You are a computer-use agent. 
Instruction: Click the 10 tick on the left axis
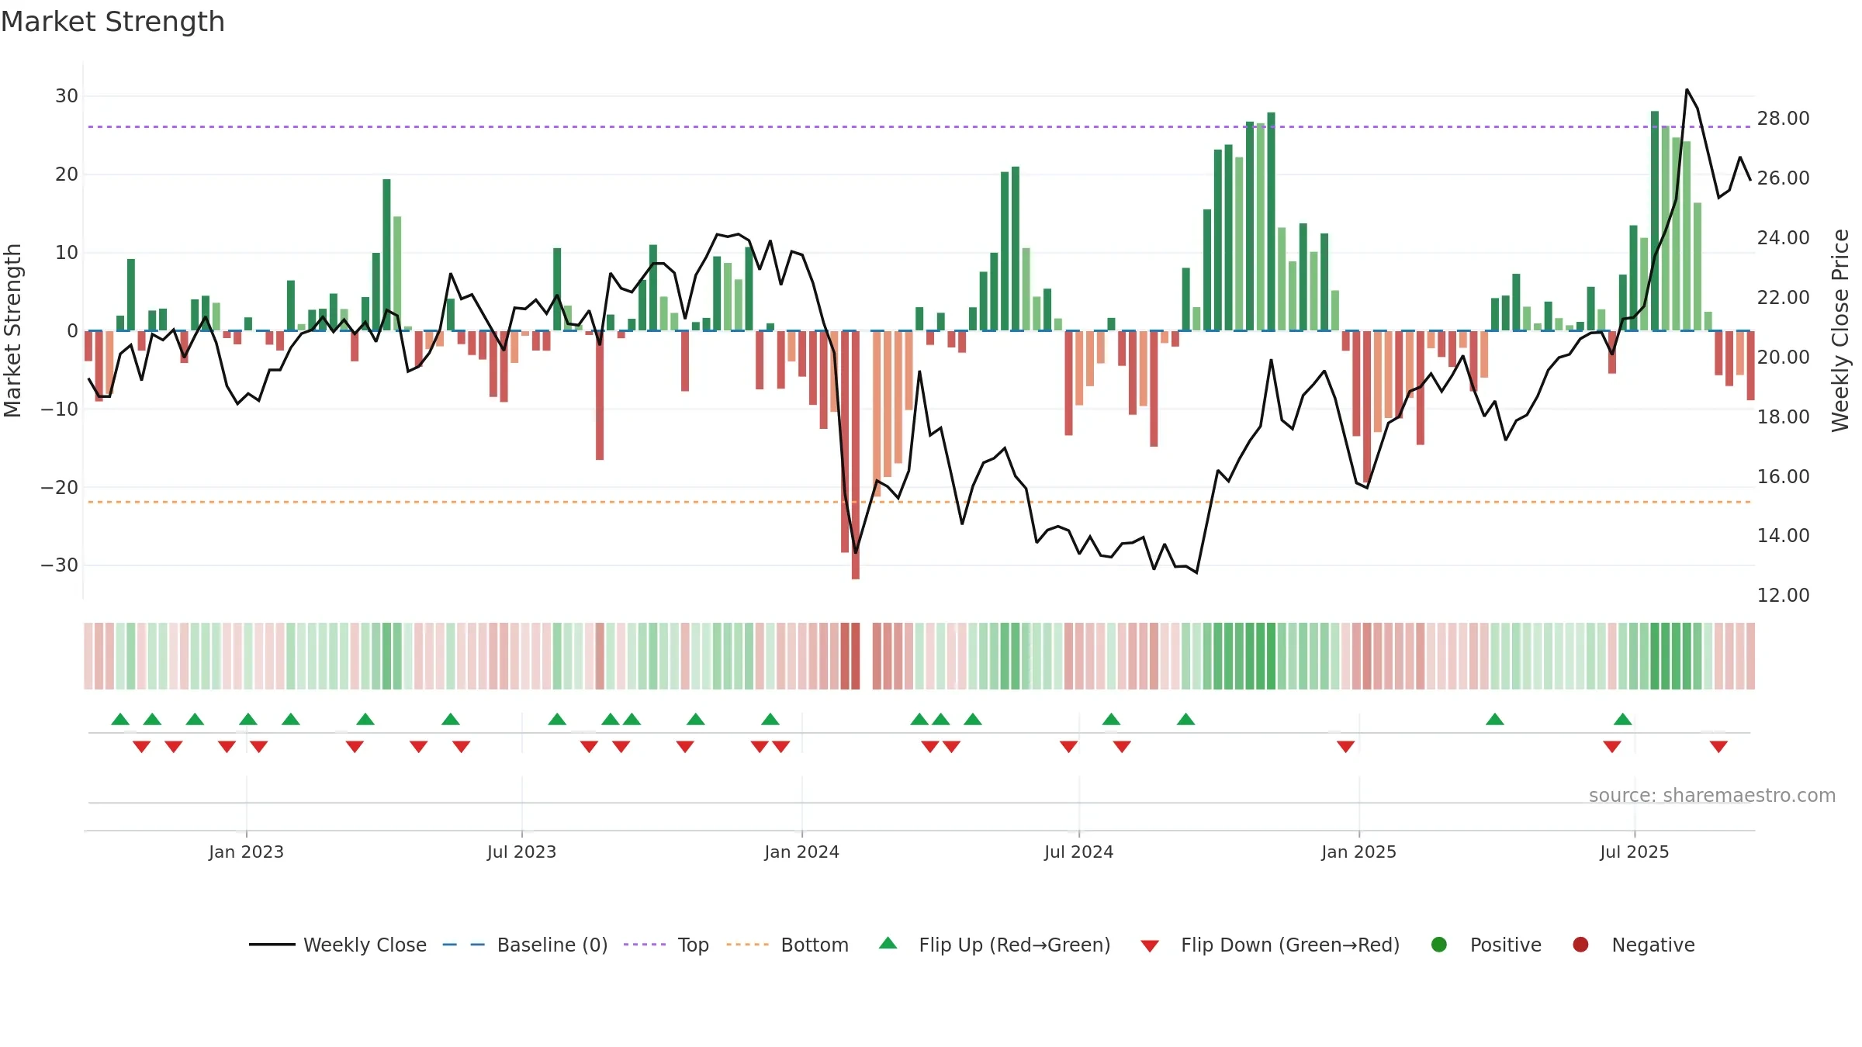coord(67,253)
